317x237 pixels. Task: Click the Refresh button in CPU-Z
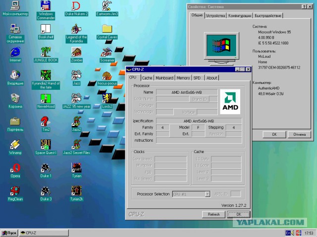pyautogui.click(x=213, y=214)
